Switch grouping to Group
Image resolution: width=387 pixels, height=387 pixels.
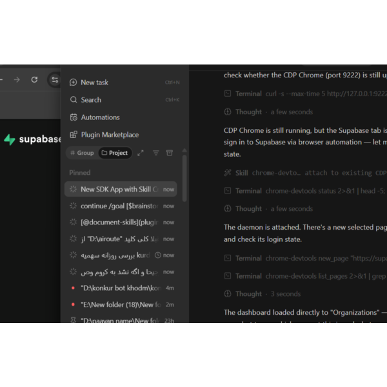pyautogui.click(x=82, y=153)
